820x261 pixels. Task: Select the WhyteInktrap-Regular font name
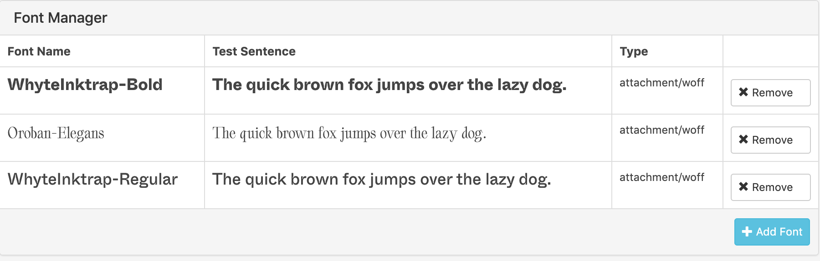[x=92, y=179]
